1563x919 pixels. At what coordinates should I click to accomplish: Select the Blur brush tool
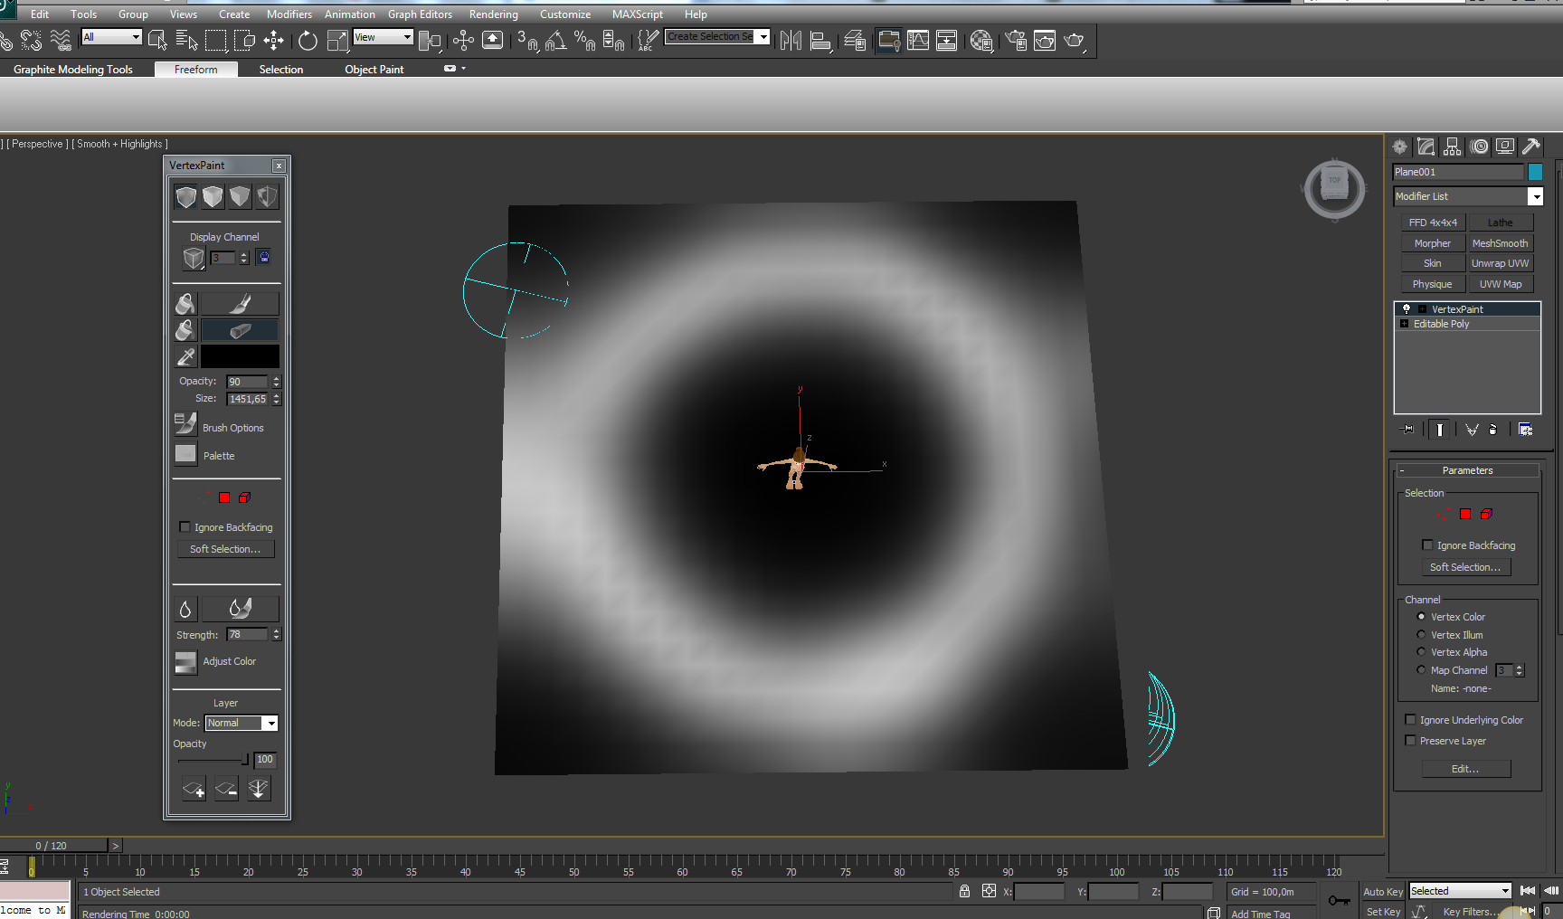click(240, 609)
